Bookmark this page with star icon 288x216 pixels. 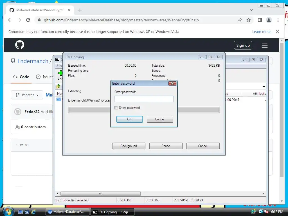(249, 20)
